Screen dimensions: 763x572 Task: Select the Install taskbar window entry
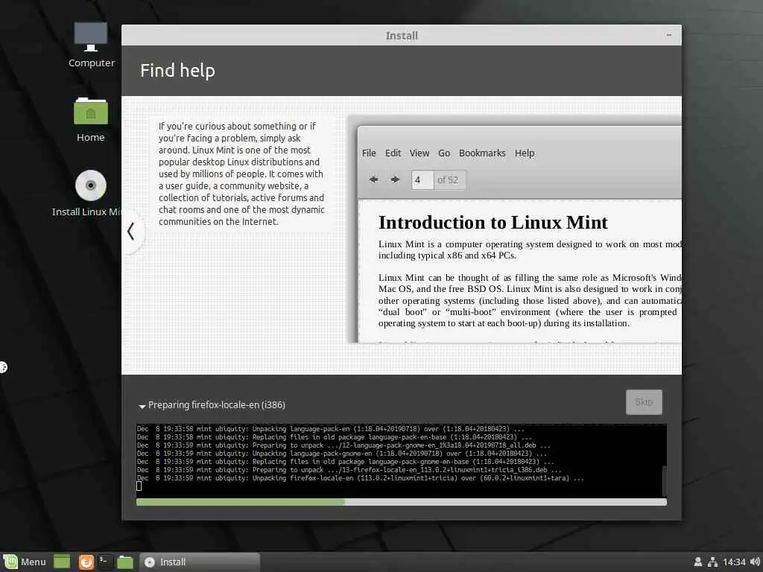(x=200, y=562)
